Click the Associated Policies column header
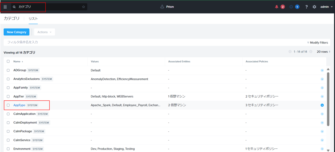335x152 pixels. click(x=257, y=61)
